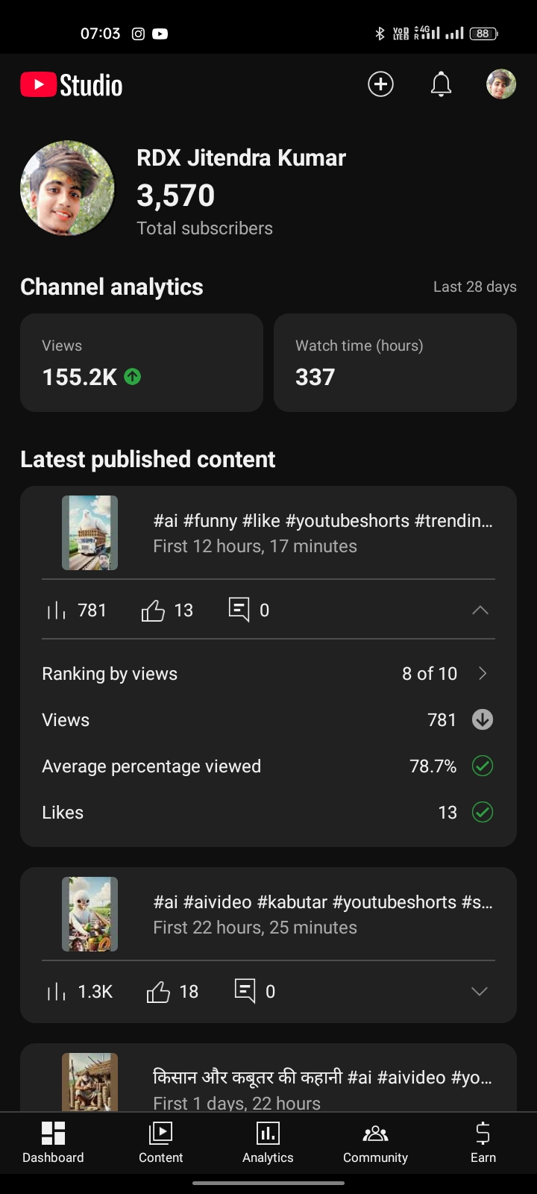Open the Watch time (hours) card
This screenshot has width=537, height=1194.
pos(395,363)
